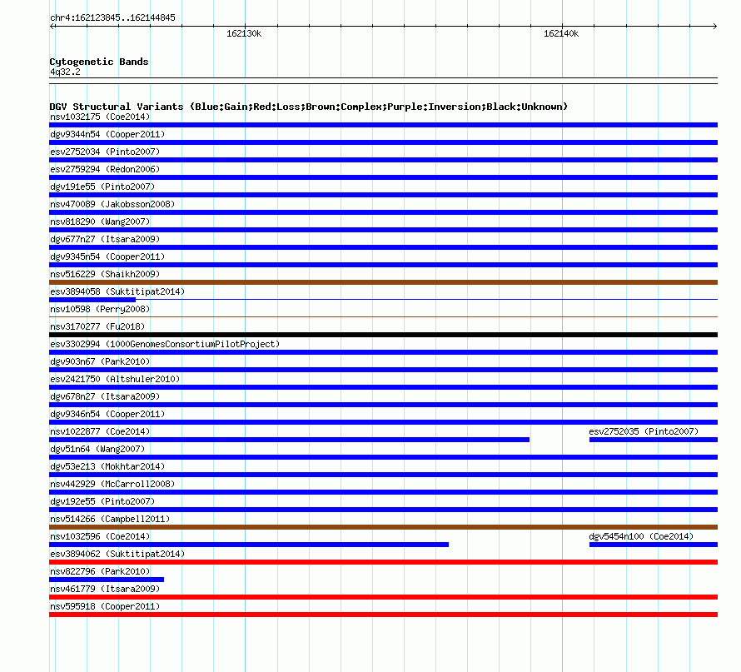Click the red bar under nsv461779

click(x=383, y=597)
